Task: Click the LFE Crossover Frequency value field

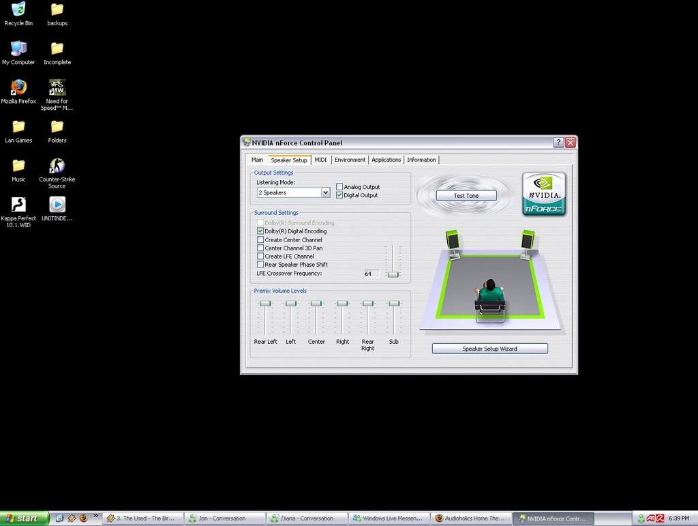Action: (x=371, y=274)
